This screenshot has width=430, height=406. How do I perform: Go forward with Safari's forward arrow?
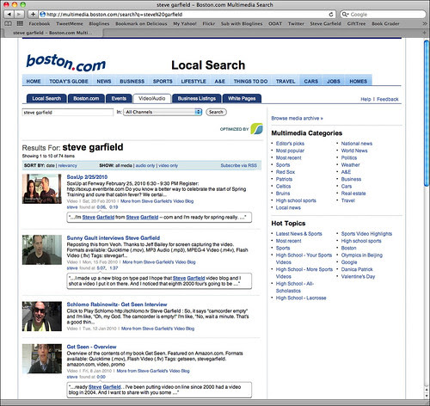coord(19,14)
